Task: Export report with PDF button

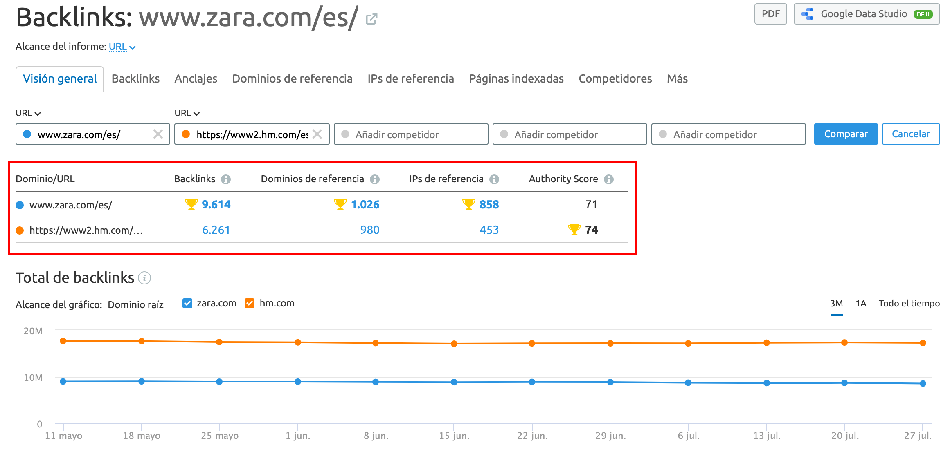Action: tap(771, 14)
